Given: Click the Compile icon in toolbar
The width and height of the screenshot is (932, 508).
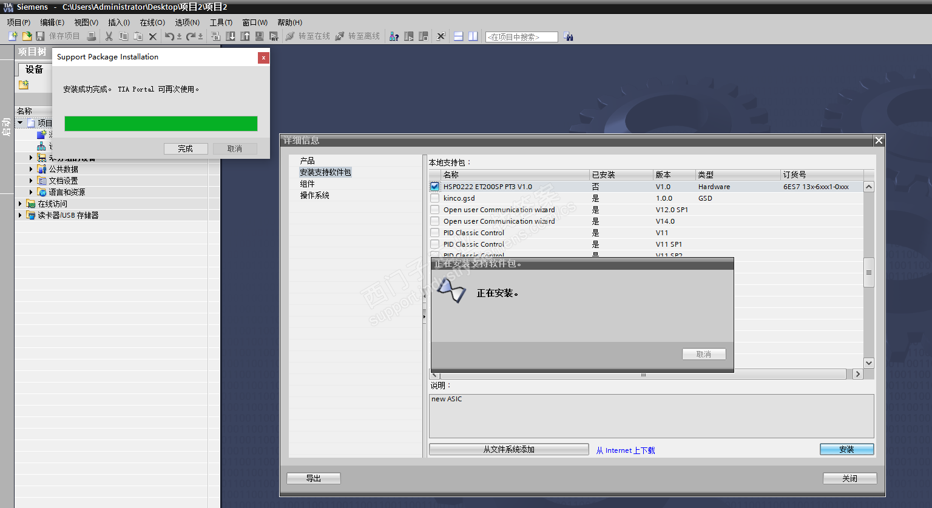Looking at the screenshot, I should pos(216,36).
